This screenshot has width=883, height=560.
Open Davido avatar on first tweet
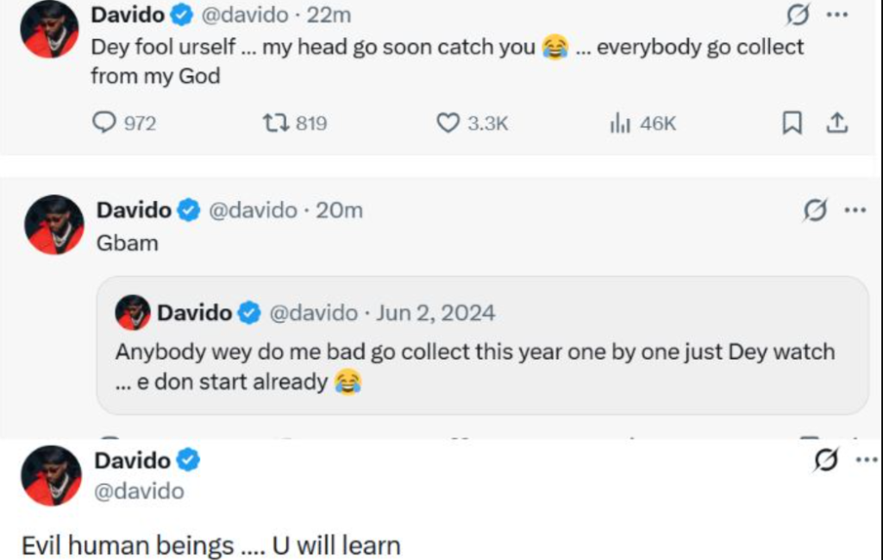click(x=49, y=28)
